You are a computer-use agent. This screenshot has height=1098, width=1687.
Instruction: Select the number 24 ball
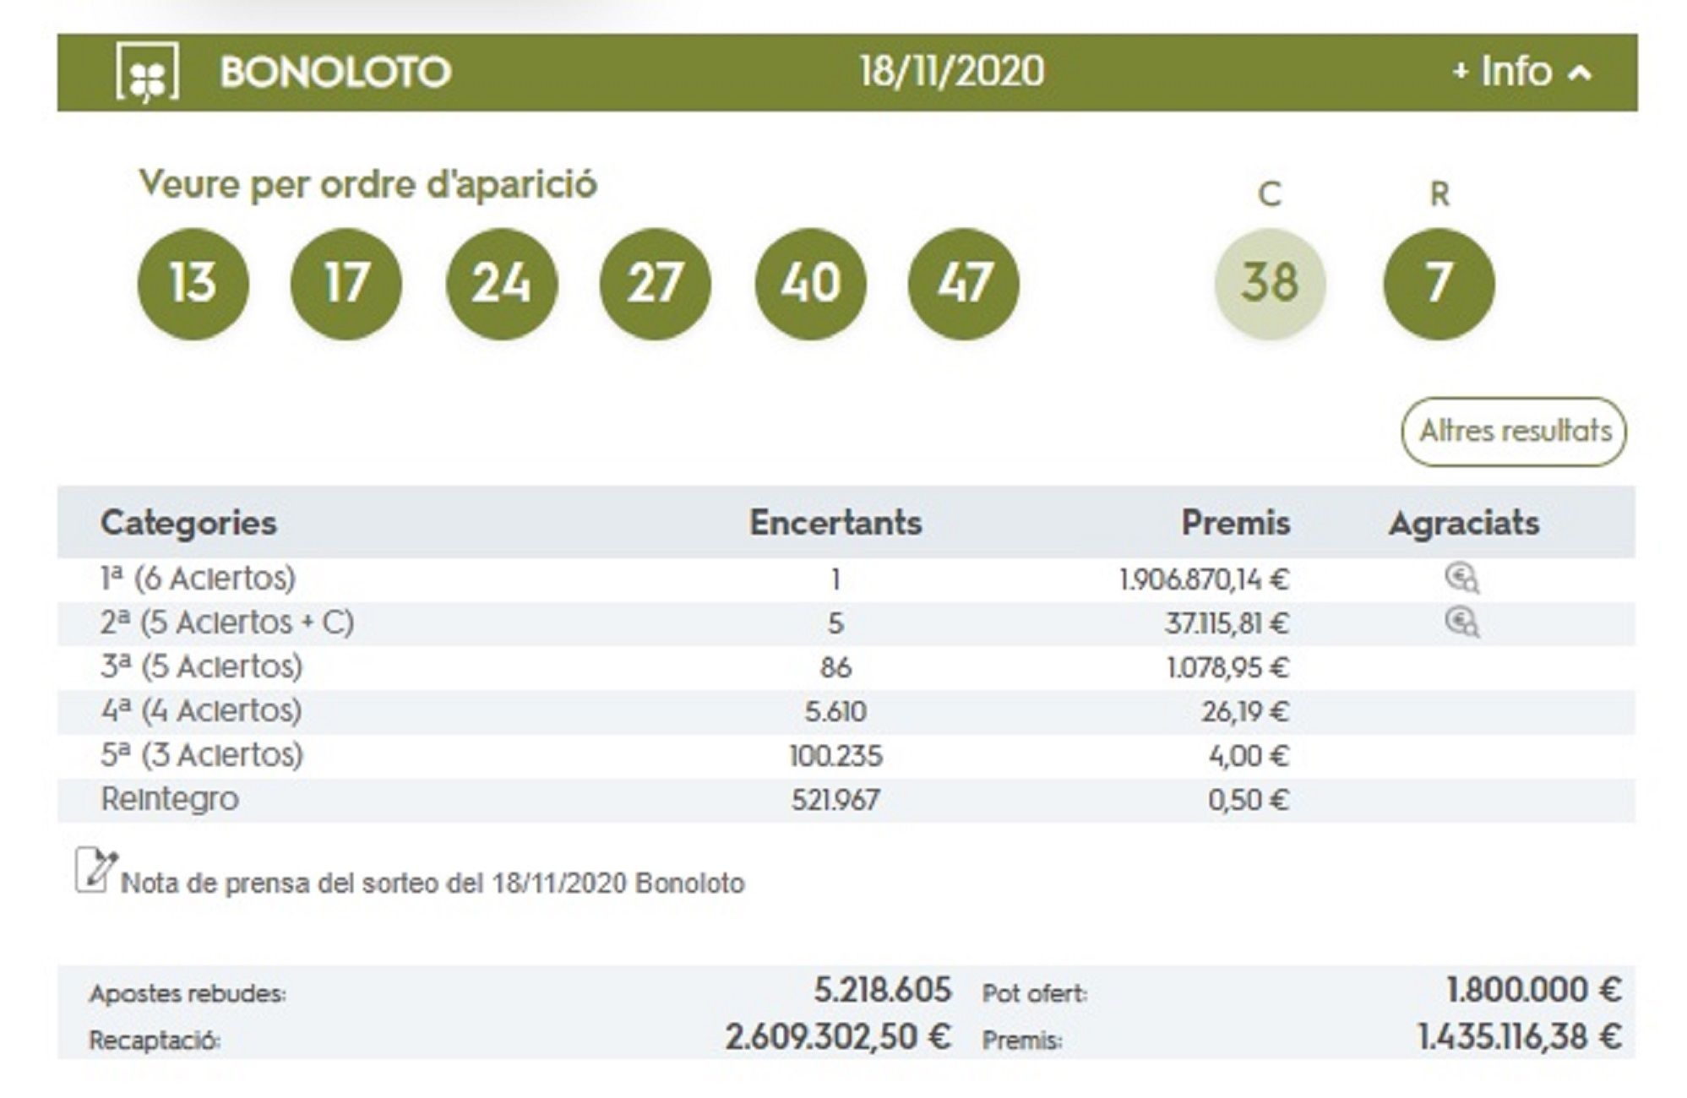501,283
